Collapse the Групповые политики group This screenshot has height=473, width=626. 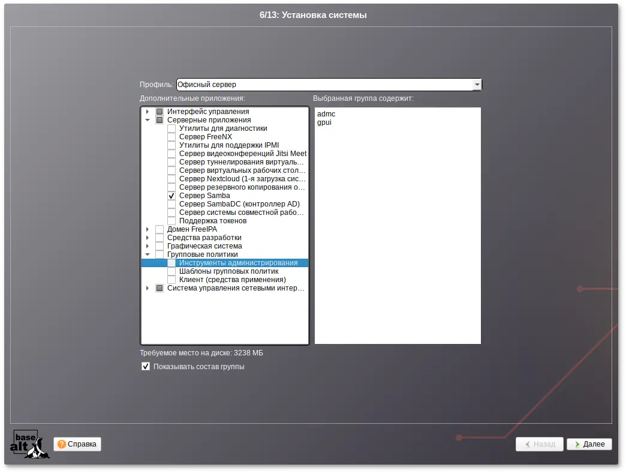148,255
